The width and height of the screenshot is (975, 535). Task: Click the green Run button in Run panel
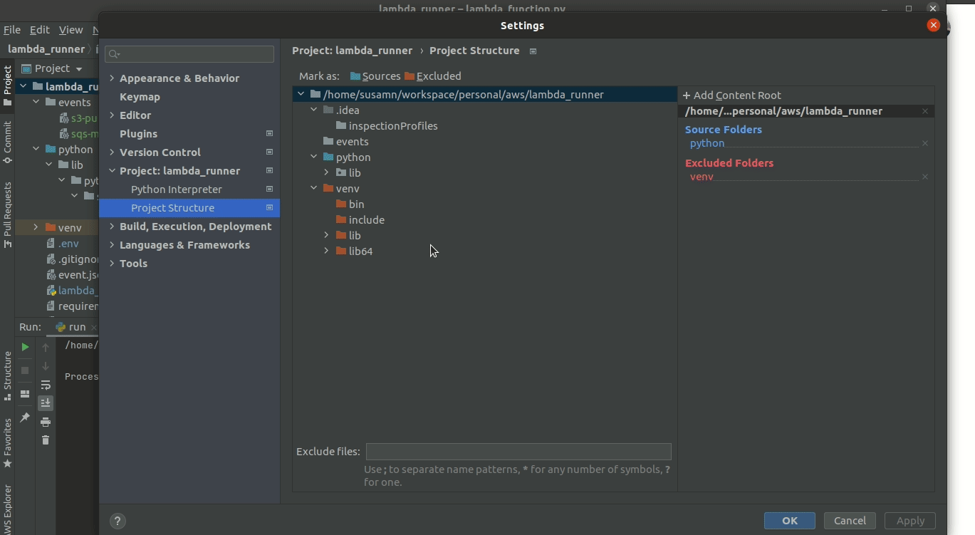tap(25, 347)
